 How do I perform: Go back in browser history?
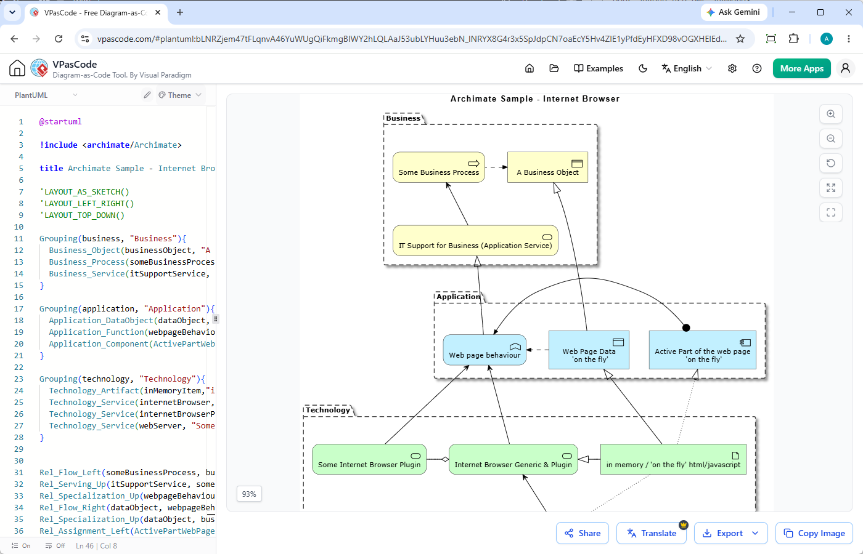coord(14,38)
